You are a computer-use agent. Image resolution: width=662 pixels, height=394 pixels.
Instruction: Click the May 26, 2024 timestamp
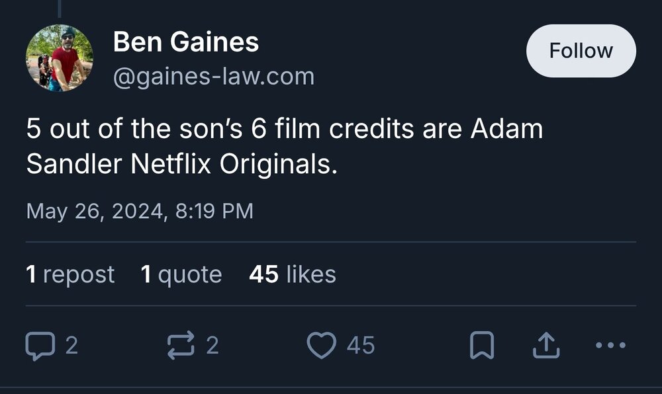pyautogui.click(x=140, y=212)
